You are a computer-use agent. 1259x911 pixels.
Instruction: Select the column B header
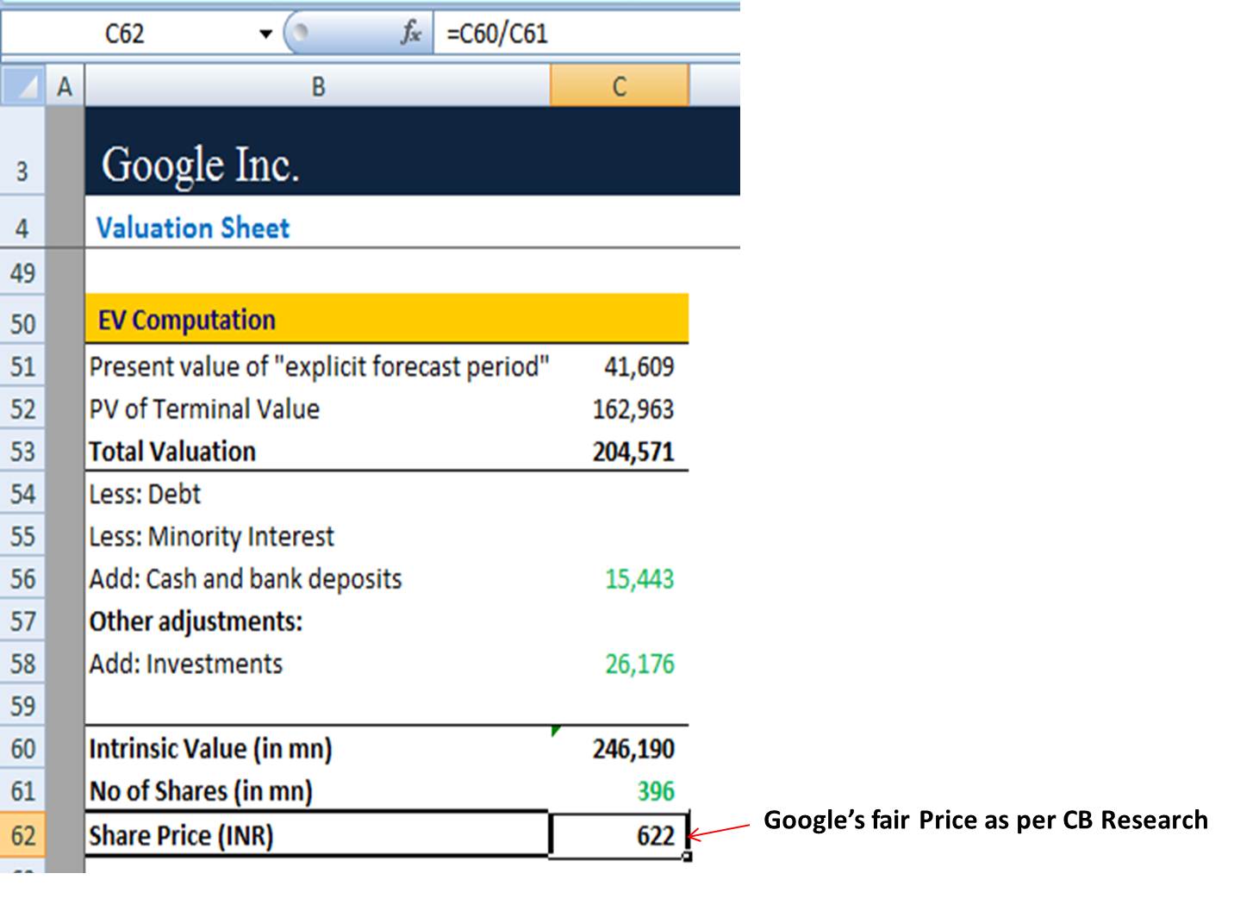(x=318, y=86)
